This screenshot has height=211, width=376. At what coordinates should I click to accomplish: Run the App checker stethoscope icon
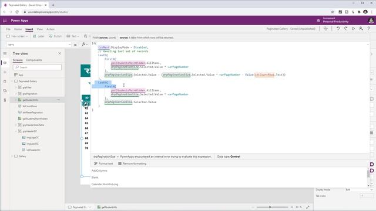click(325, 29)
